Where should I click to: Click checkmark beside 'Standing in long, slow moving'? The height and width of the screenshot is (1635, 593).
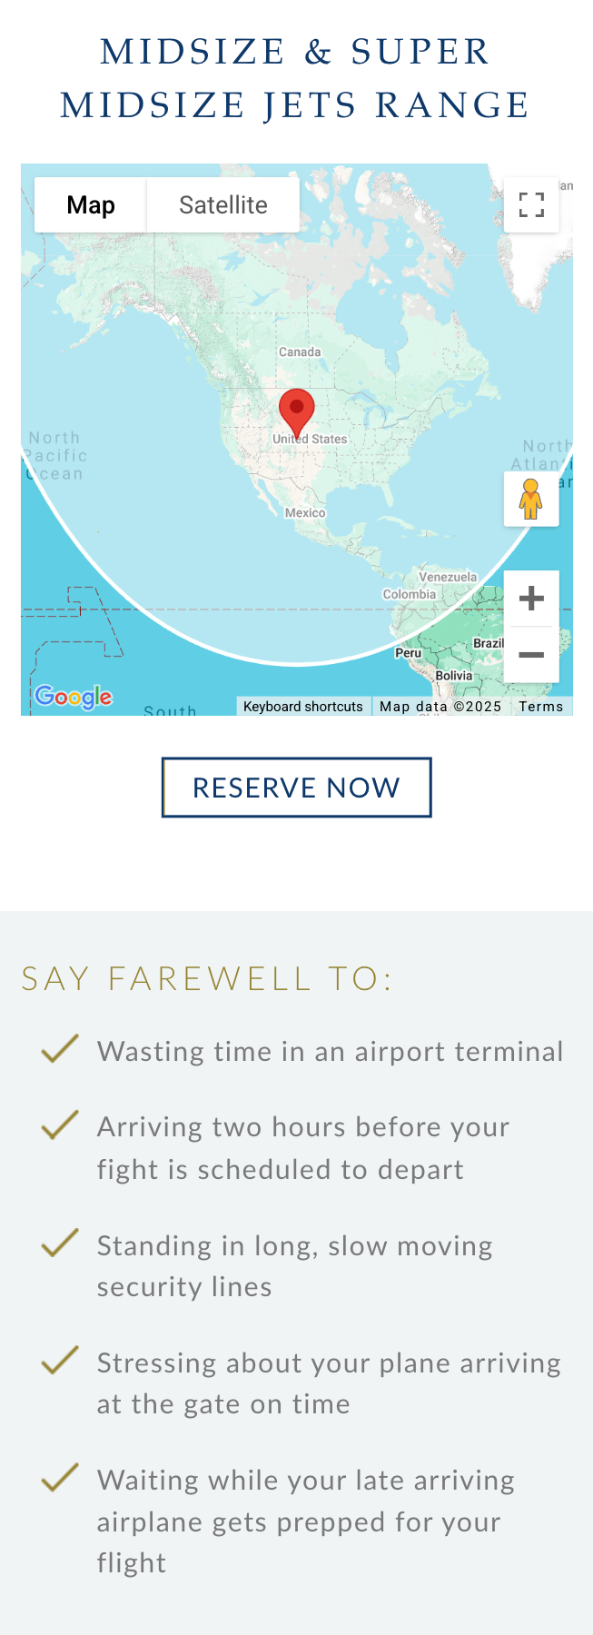pyautogui.click(x=60, y=1243)
